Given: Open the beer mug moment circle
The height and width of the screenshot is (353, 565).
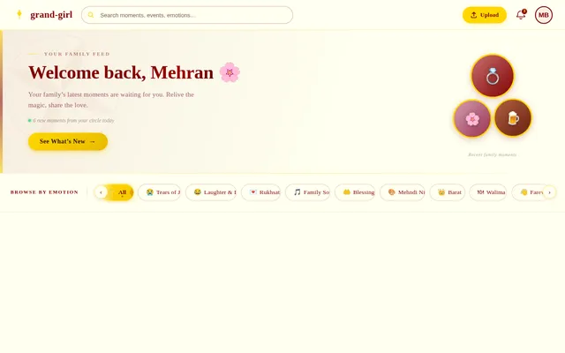Looking at the screenshot, I should click(x=513, y=117).
